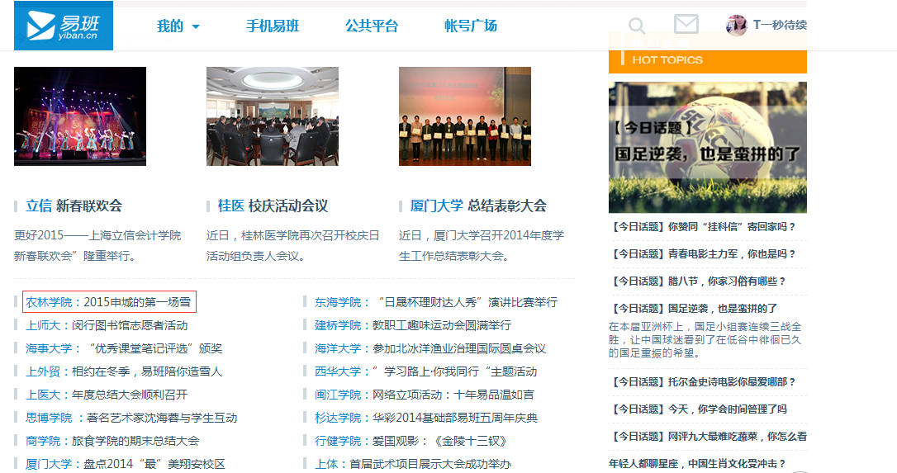Go to 公共平台 in navigation
Screen dimensions: 897x473
[372, 26]
